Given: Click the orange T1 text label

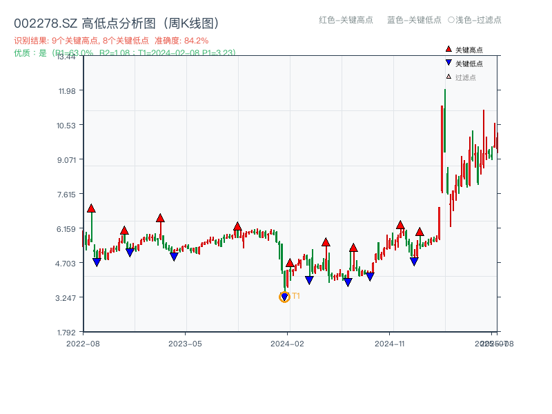Looking at the screenshot, I should pos(296,296).
